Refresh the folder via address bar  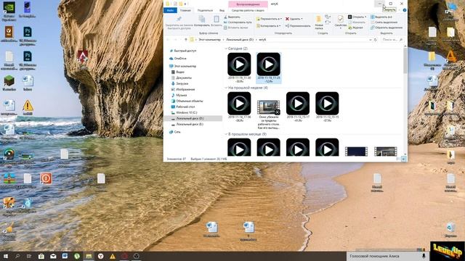[x=376, y=40]
